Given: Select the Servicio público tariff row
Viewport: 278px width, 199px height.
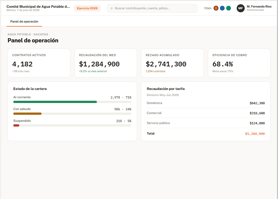Looking at the screenshot, I should click(x=206, y=123).
